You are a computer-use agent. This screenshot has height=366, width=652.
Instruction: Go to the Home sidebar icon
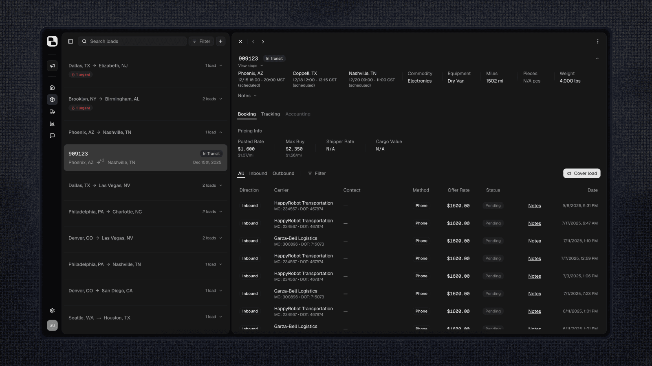52,87
